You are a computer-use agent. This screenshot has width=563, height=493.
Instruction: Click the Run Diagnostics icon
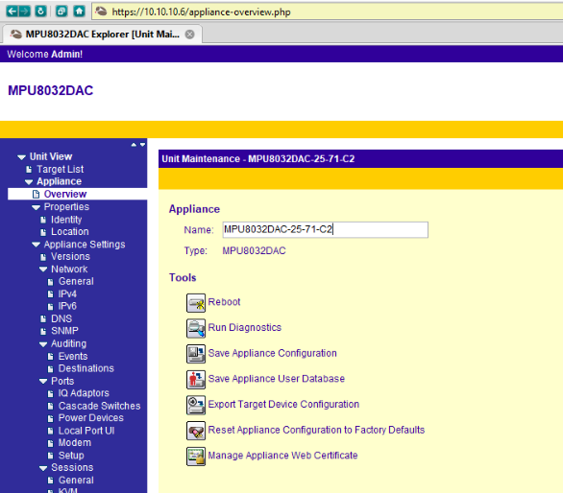196,328
